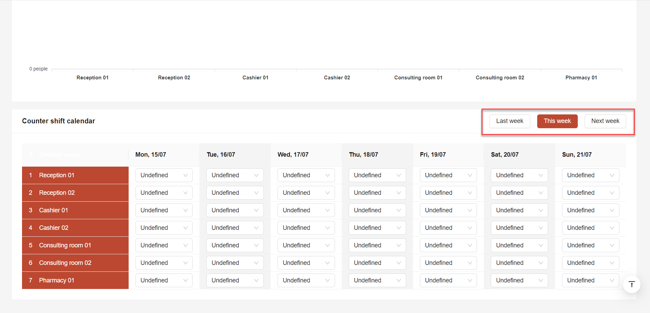Expand Reception 02 Friday shift dropdown
This screenshot has width=650, height=313.
click(448, 193)
